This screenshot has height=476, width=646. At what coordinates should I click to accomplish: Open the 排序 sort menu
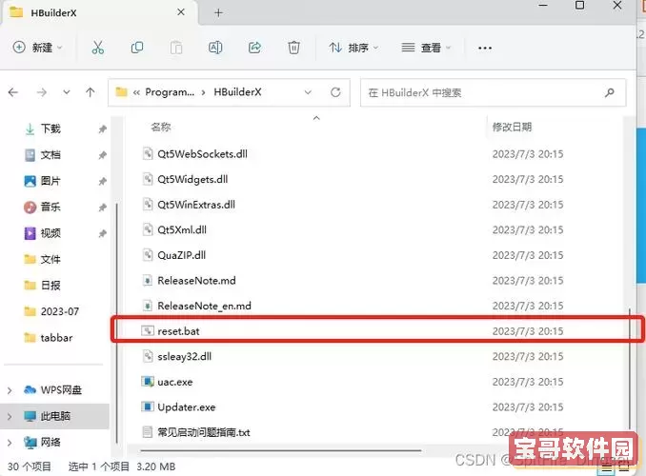(353, 48)
